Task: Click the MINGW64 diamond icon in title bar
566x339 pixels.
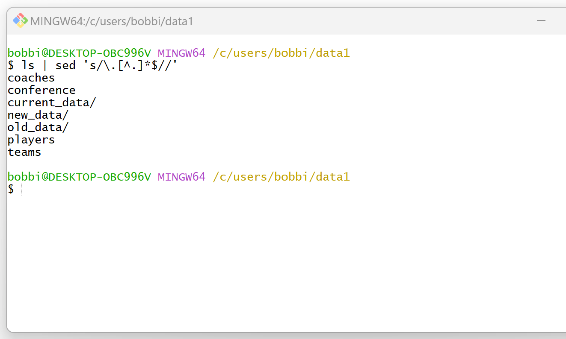Action: tap(19, 20)
